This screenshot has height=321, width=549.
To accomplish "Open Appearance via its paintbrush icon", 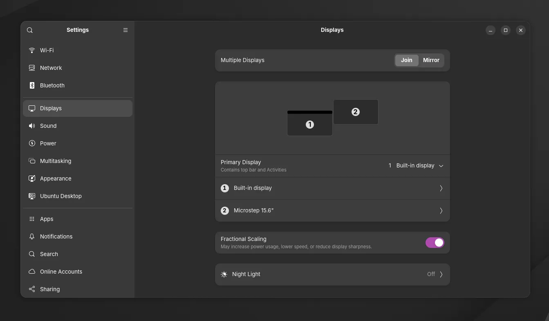I will 32,178.
